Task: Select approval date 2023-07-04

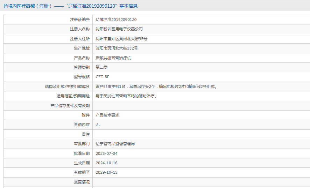Action: [106, 153]
